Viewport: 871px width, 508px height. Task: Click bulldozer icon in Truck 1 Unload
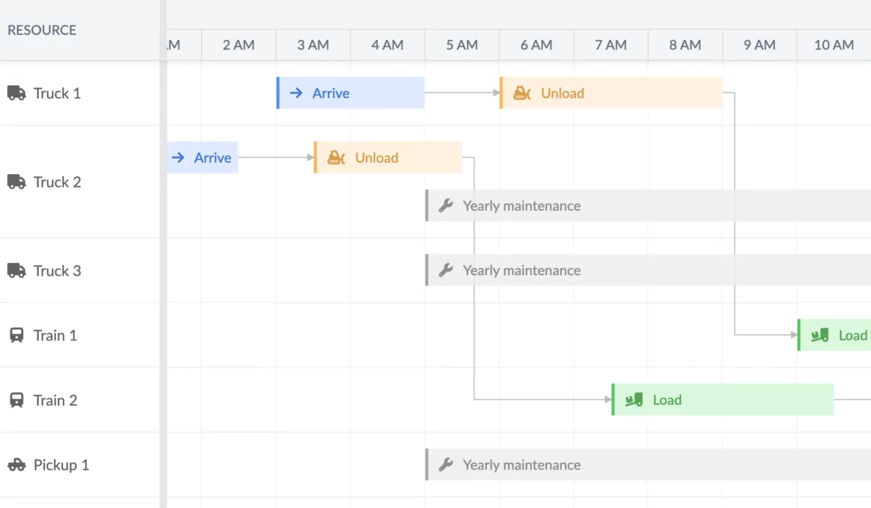coord(522,93)
